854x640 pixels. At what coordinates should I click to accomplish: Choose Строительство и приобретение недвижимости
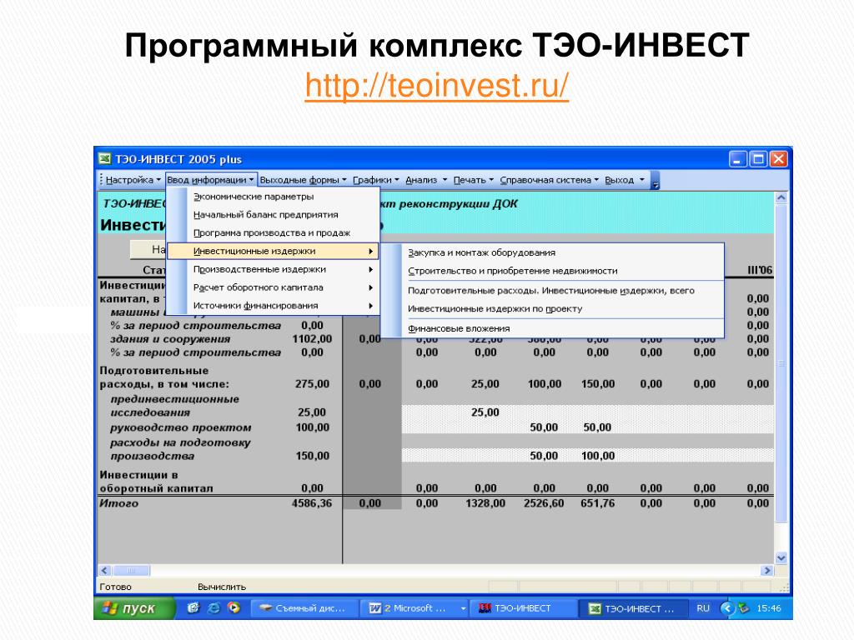[552, 271]
